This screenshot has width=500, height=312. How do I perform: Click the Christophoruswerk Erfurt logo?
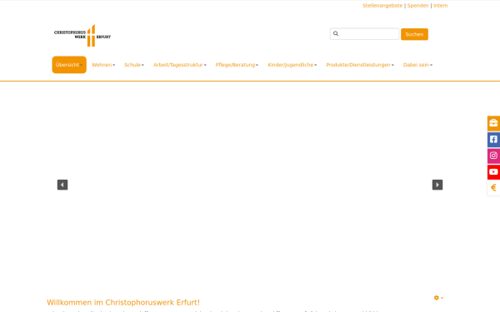click(x=82, y=35)
